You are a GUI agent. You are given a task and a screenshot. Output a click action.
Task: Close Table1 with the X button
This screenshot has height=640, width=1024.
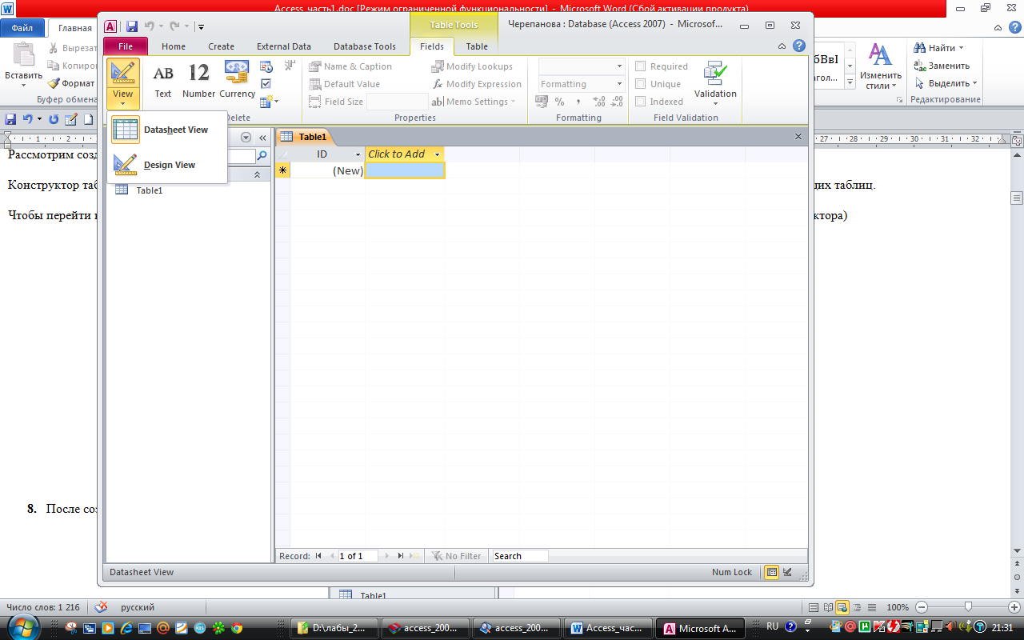(x=798, y=137)
